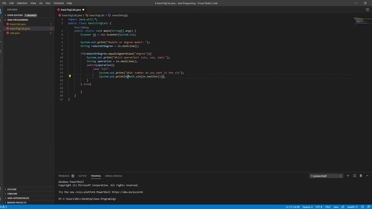
Task: Click errors and warnings status indicator
Action: click(x=3, y=207)
